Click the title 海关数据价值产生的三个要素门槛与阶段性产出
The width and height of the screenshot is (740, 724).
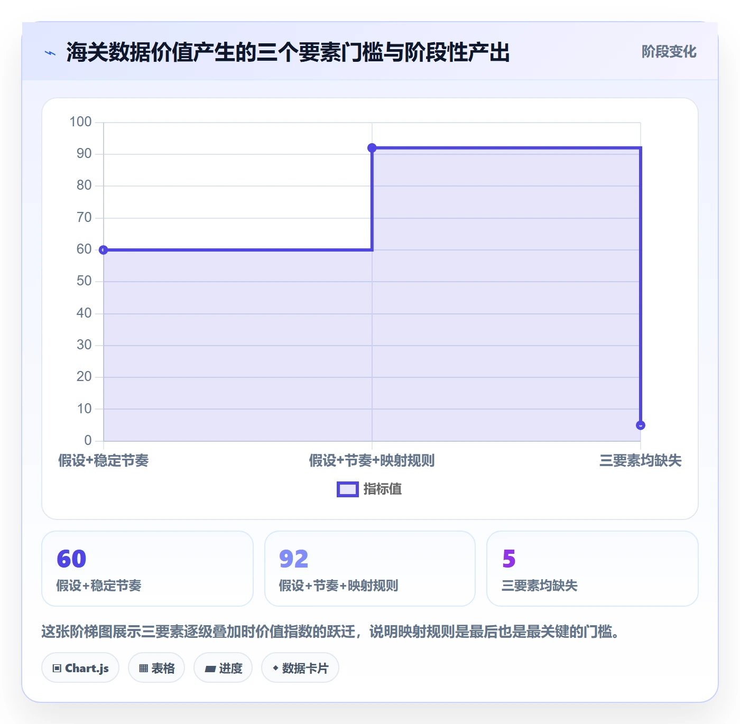click(x=288, y=52)
